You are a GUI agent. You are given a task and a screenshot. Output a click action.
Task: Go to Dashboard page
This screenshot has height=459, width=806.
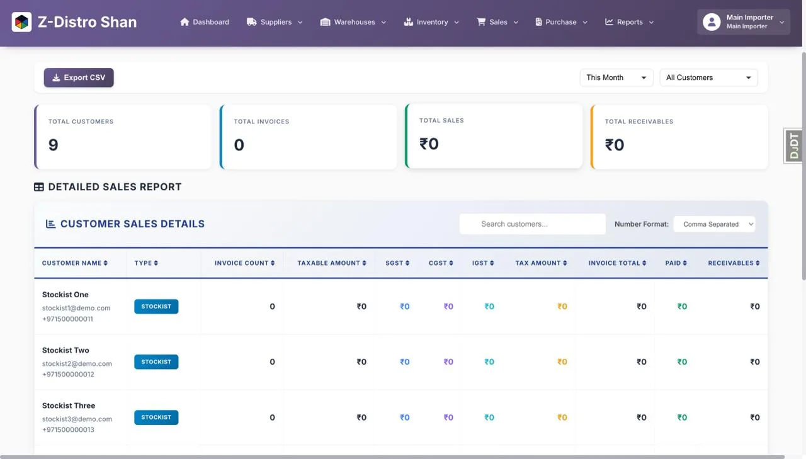[205, 22]
